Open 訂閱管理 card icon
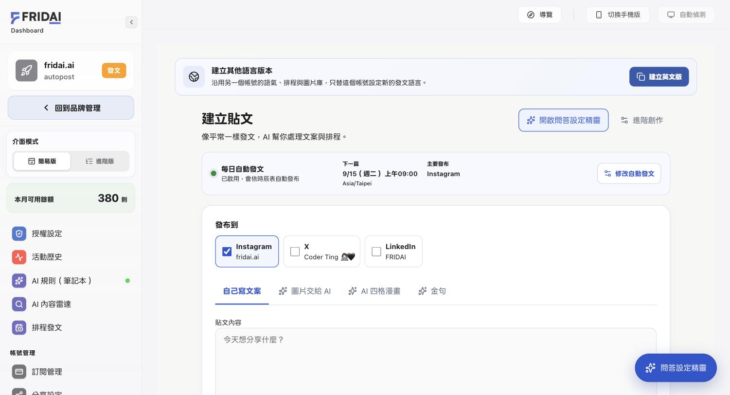The height and width of the screenshot is (395, 730). (x=19, y=372)
